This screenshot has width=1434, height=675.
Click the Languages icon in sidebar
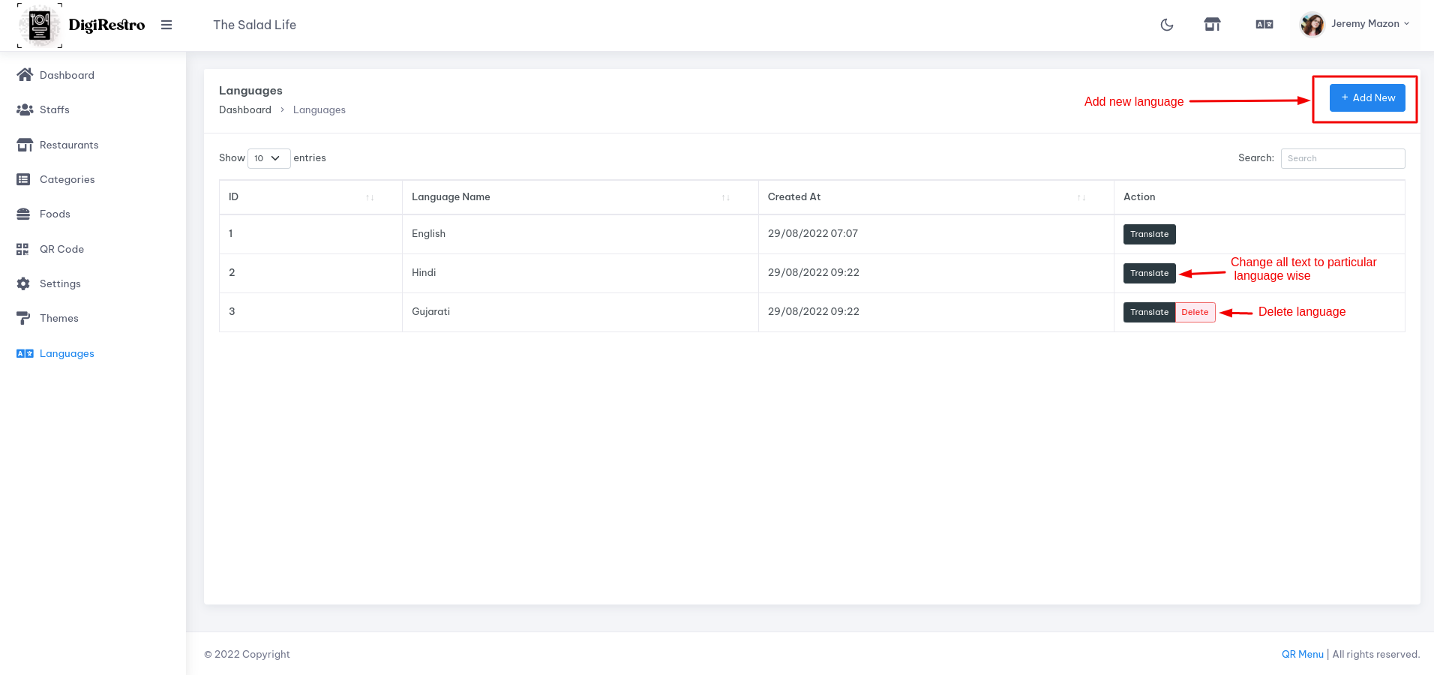coord(25,353)
